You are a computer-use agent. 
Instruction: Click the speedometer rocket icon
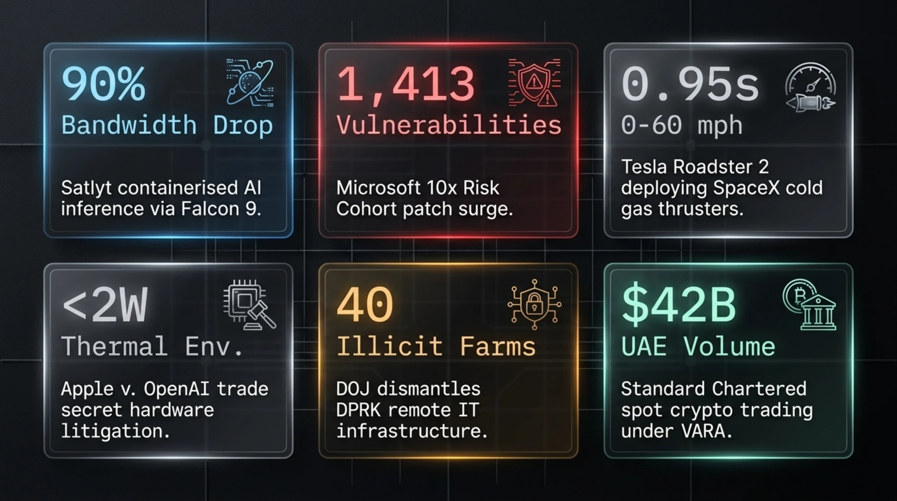(811, 87)
